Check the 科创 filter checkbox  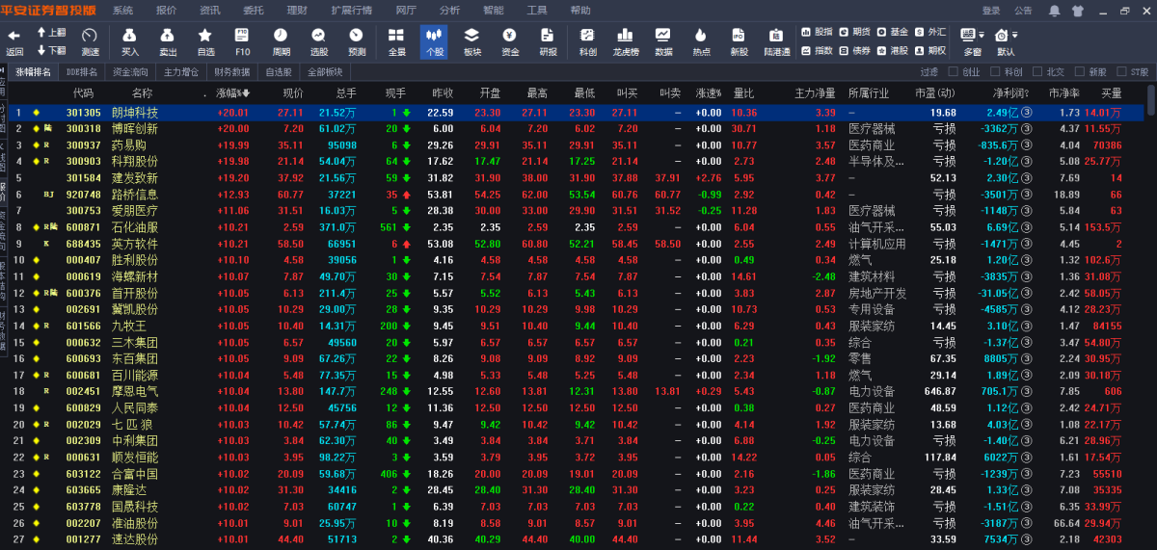coord(995,72)
